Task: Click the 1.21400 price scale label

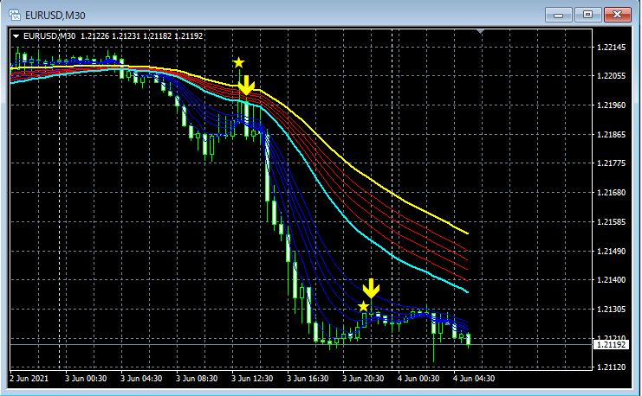Action: coord(612,280)
